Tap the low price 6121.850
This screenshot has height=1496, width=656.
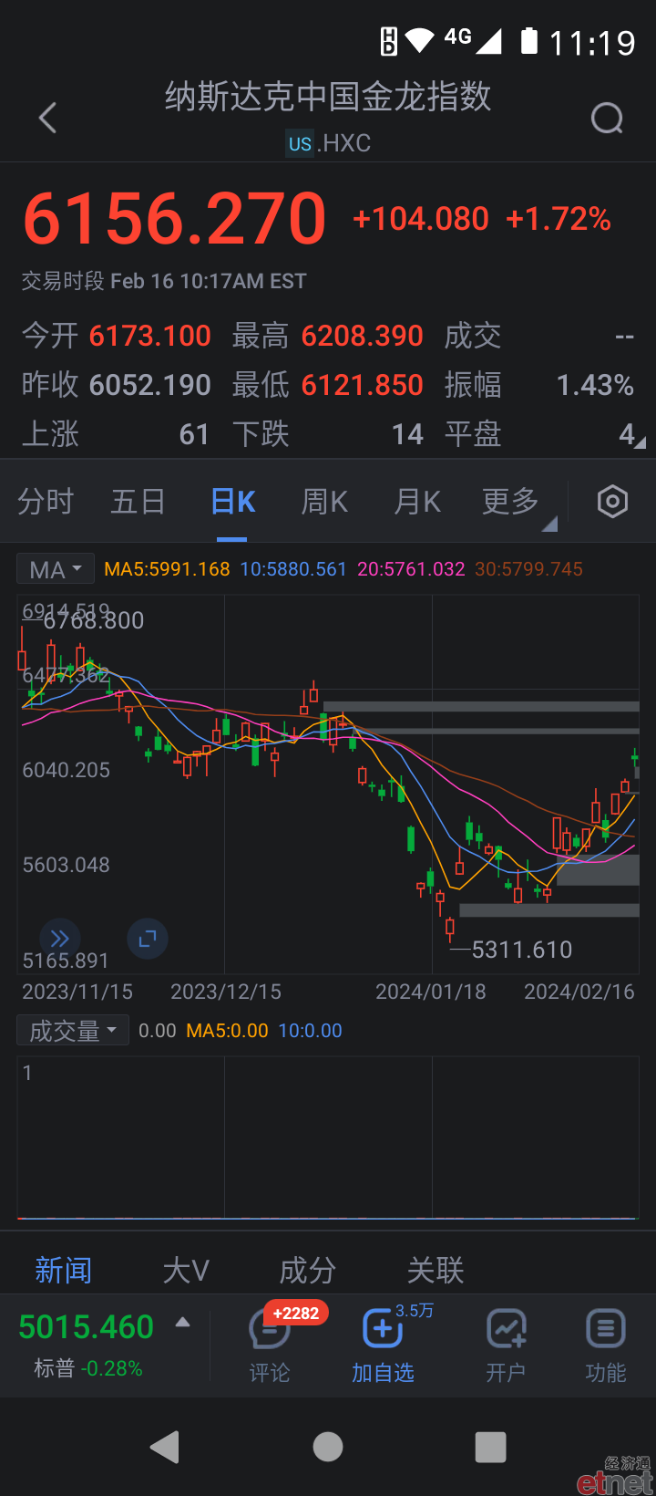coord(363,385)
